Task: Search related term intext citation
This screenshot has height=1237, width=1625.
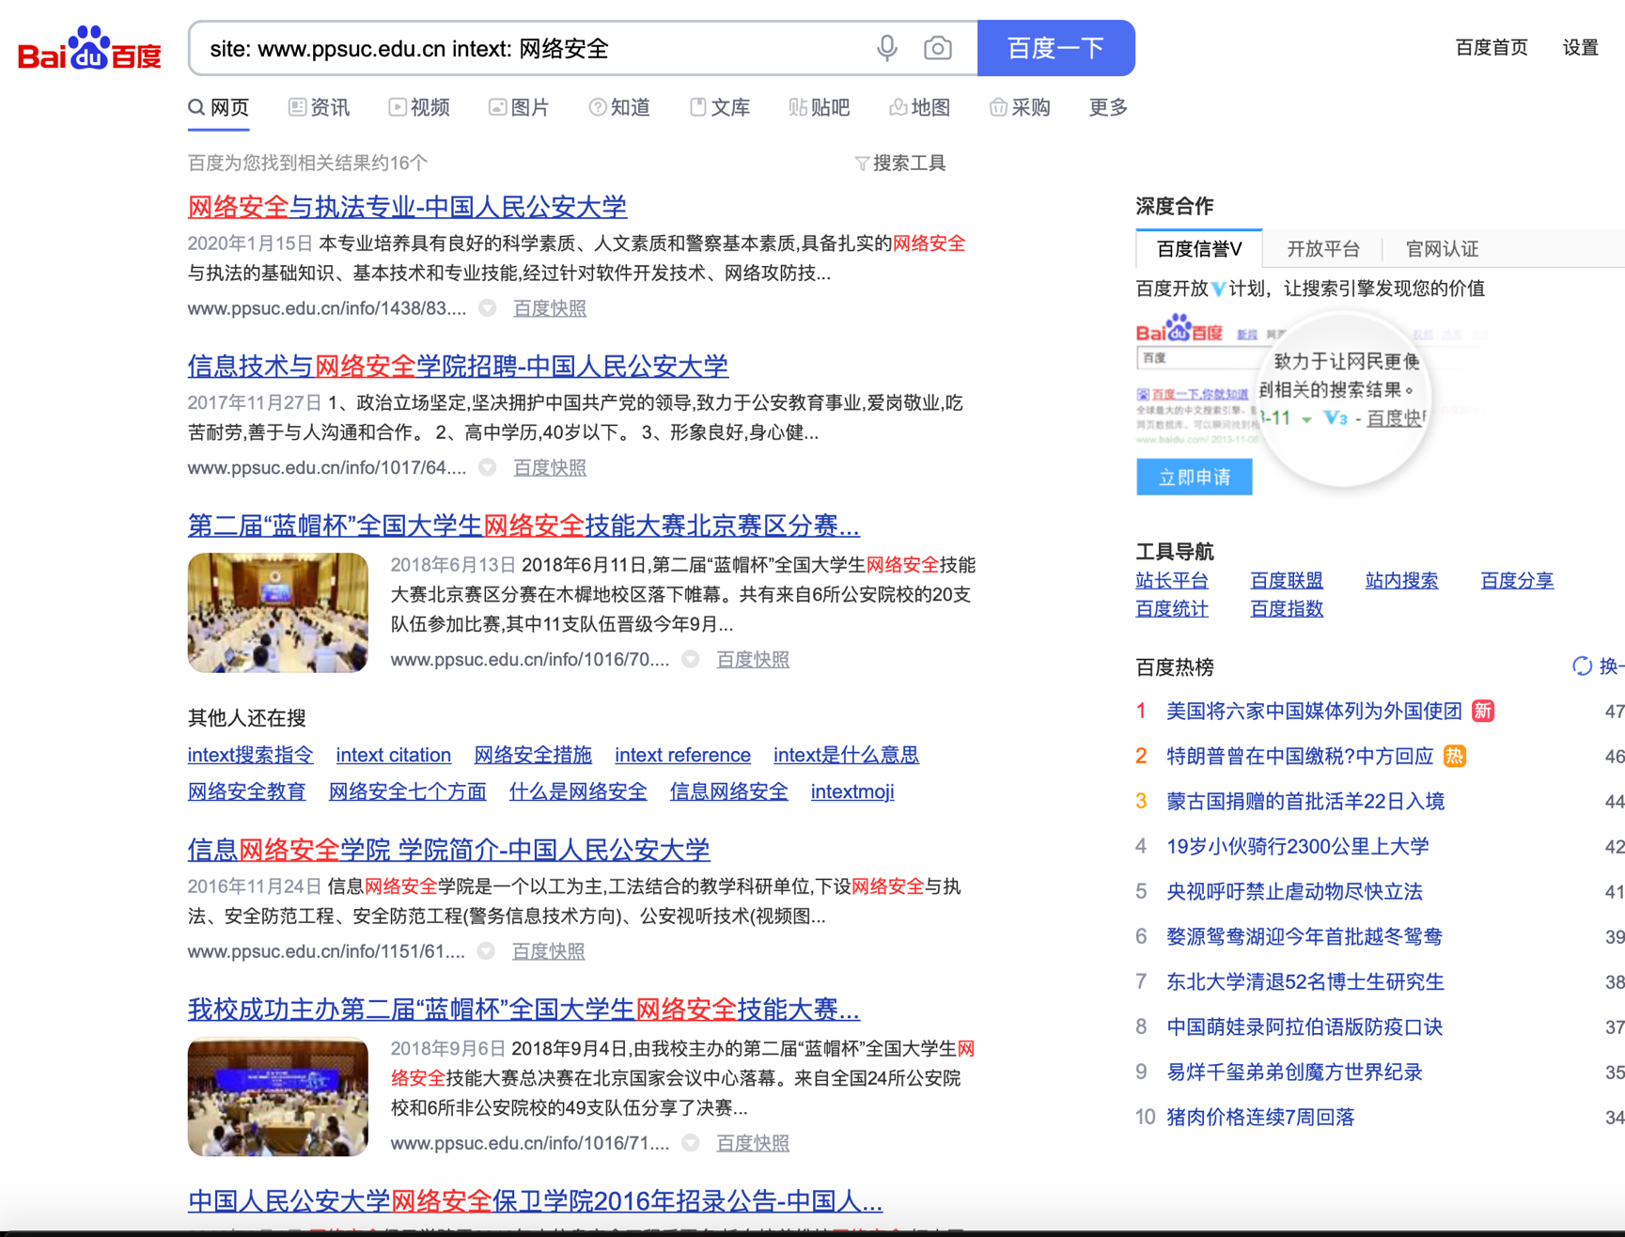Action: coord(393,755)
